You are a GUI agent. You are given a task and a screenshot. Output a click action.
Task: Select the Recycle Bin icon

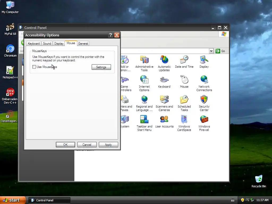tap(259, 181)
